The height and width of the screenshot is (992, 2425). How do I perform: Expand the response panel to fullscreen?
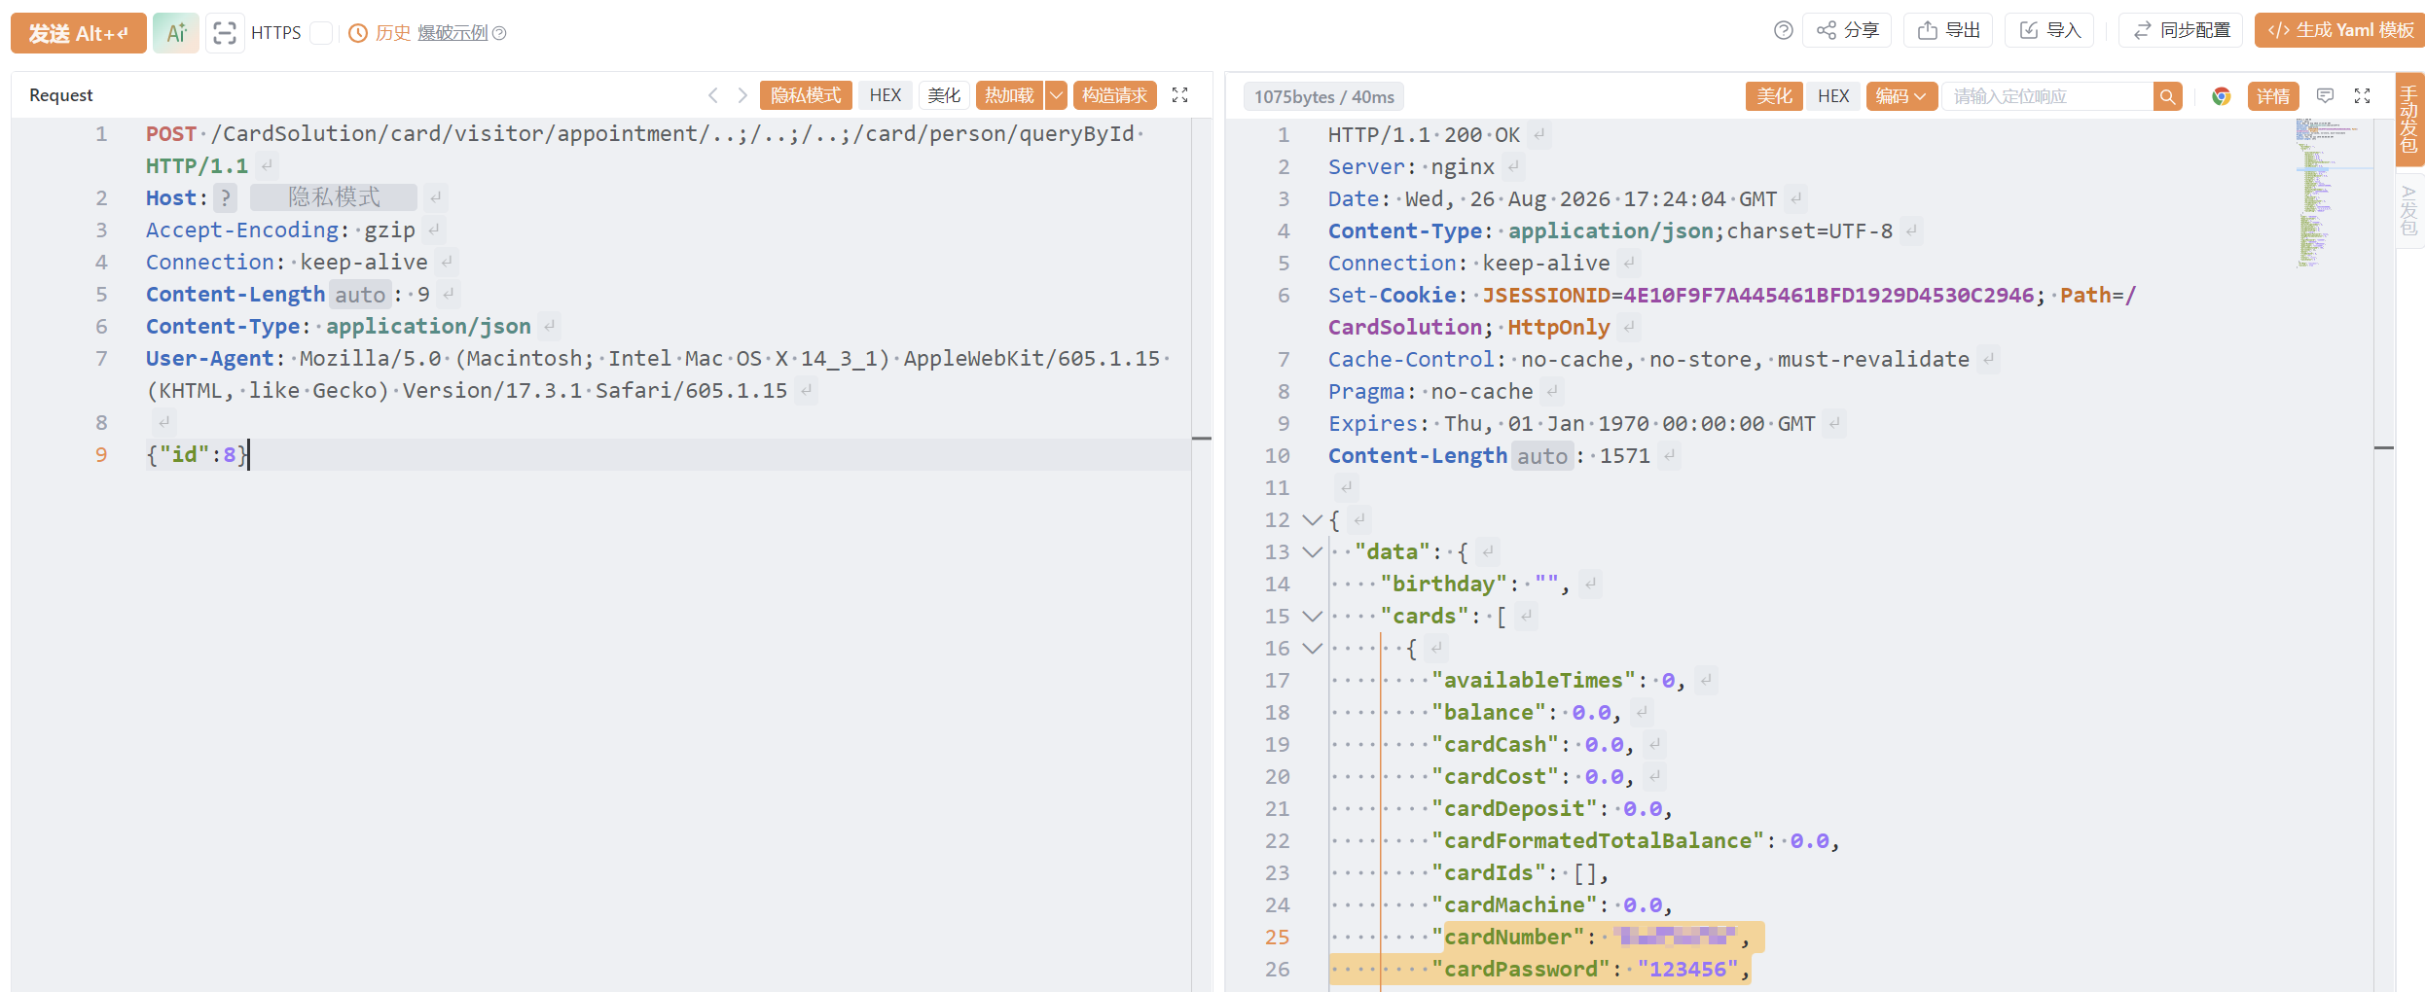point(2363,96)
